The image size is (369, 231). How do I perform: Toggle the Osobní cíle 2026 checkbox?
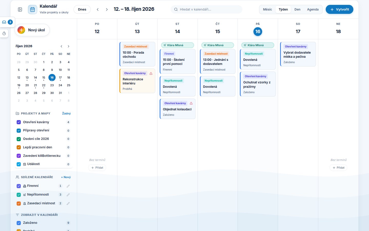click(19, 139)
